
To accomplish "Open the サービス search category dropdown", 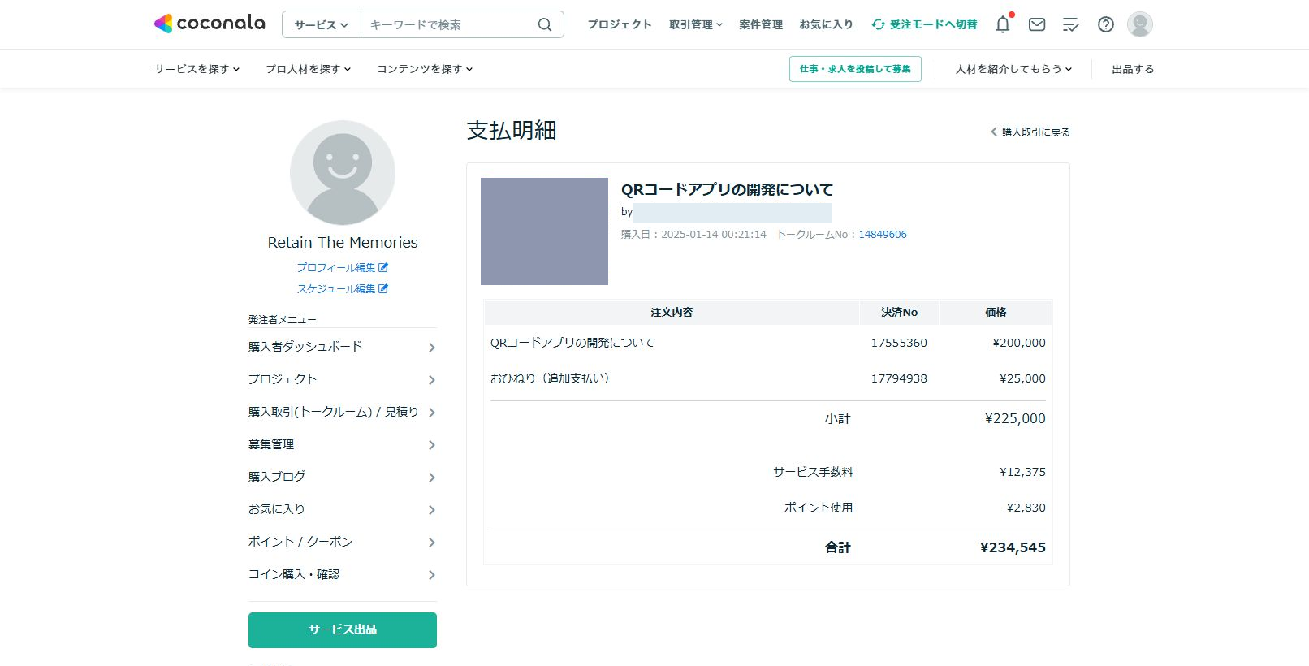I will point(322,24).
